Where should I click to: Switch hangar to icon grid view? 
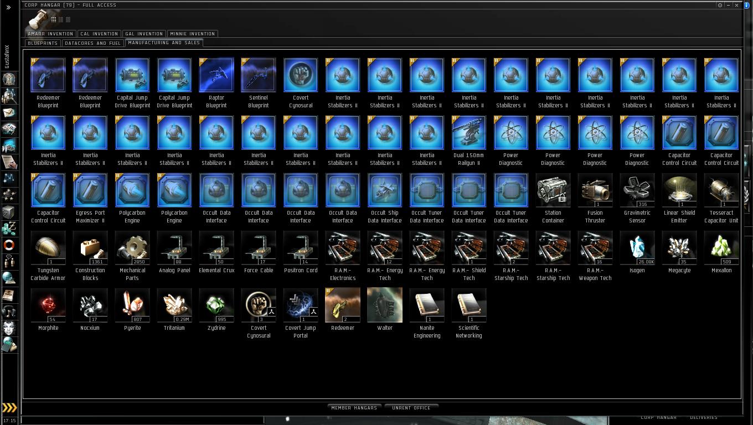tap(54, 19)
